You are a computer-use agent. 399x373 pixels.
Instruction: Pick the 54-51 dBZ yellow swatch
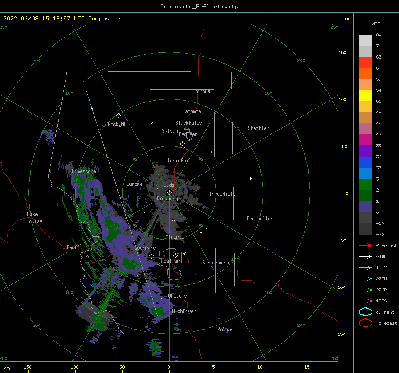[x=365, y=95]
